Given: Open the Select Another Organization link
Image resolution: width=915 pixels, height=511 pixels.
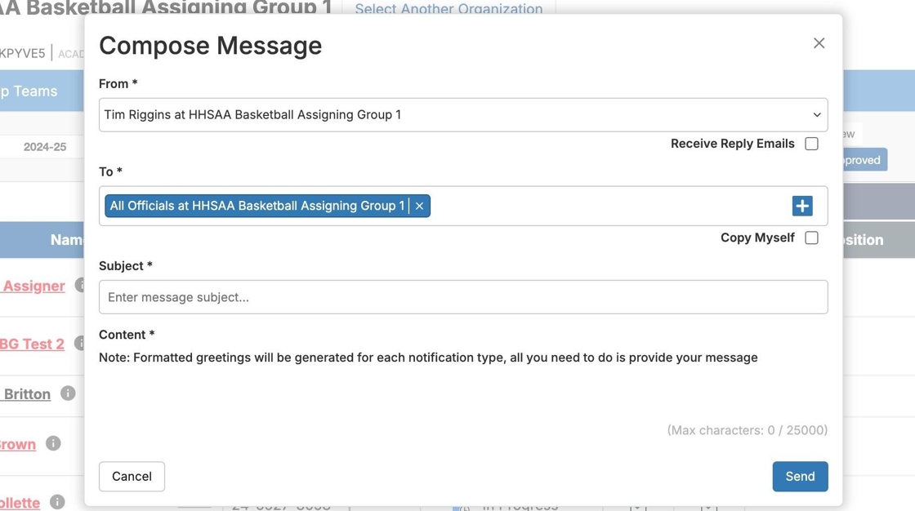Looking at the screenshot, I should click(449, 9).
